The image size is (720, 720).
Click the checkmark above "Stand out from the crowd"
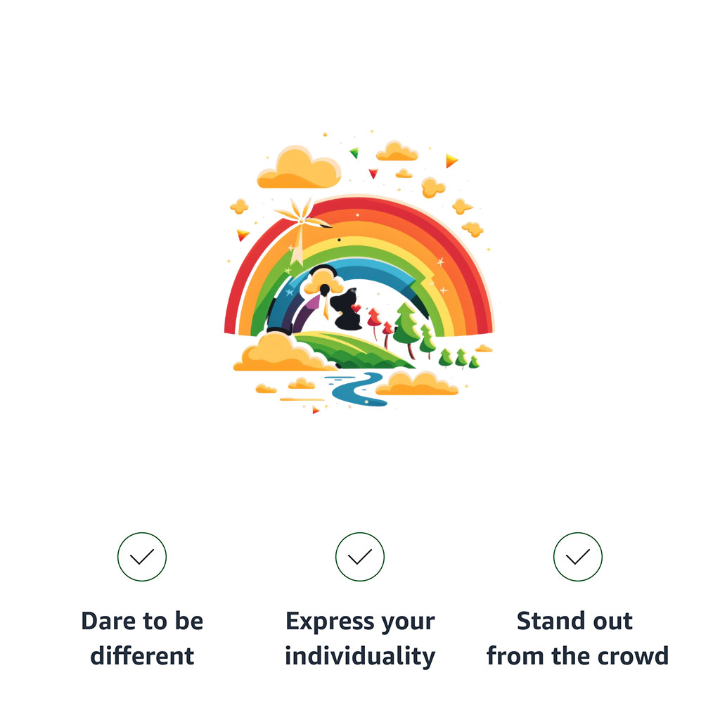(x=578, y=557)
